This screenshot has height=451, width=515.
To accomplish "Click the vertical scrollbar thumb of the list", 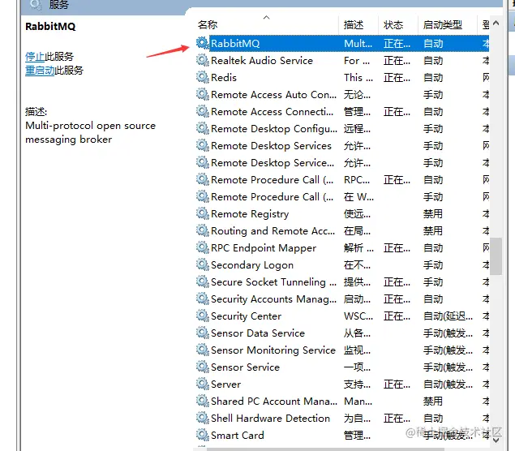I will pyautogui.click(x=496, y=256).
